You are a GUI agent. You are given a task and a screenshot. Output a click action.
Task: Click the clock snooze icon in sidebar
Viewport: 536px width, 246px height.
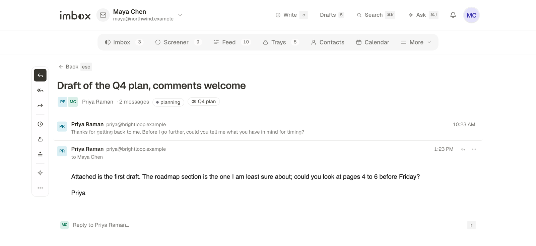coord(40,124)
